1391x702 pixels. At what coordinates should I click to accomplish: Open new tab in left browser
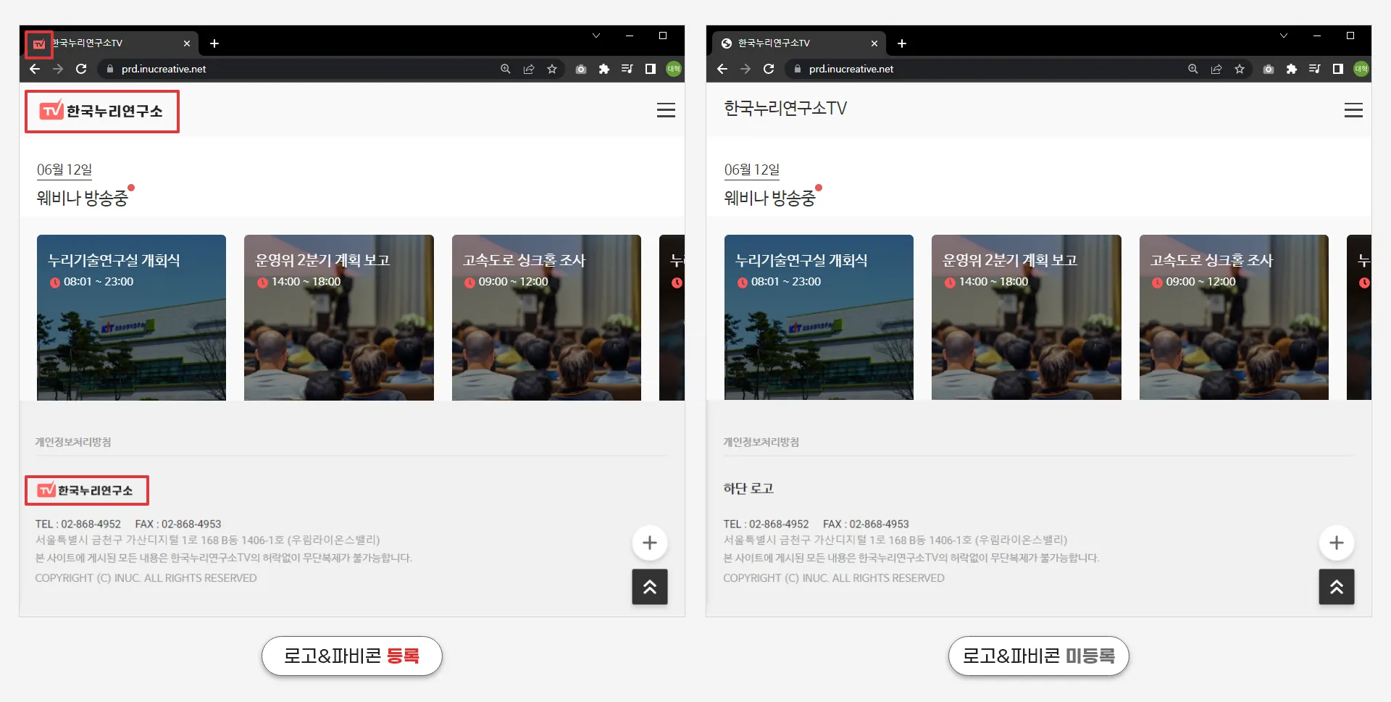point(214,43)
